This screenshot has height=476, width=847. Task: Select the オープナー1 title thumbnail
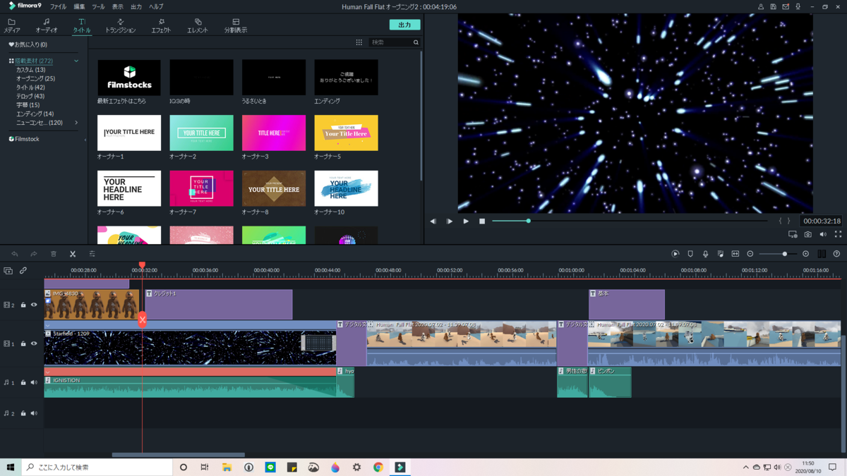coord(129,133)
